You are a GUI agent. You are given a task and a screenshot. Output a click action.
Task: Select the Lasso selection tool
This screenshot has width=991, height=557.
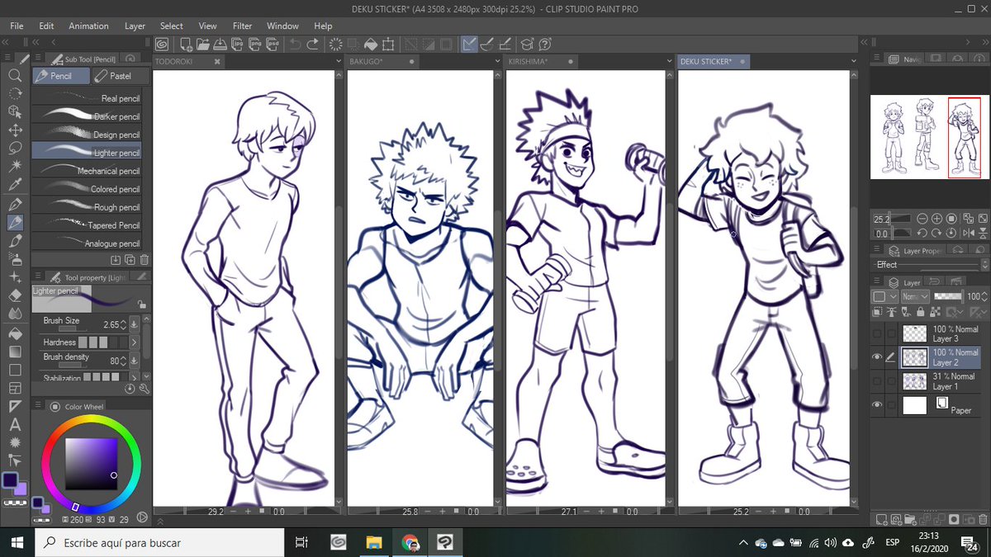pos(14,148)
